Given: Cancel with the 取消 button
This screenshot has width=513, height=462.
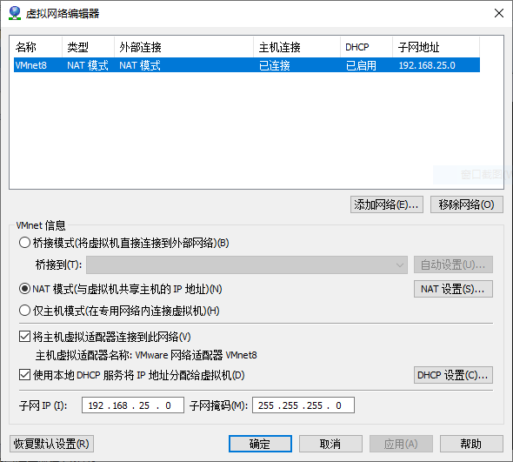Looking at the screenshot, I should (x=330, y=444).
